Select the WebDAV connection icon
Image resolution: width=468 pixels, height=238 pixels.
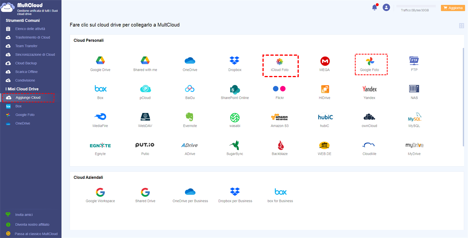click(145, 117)
